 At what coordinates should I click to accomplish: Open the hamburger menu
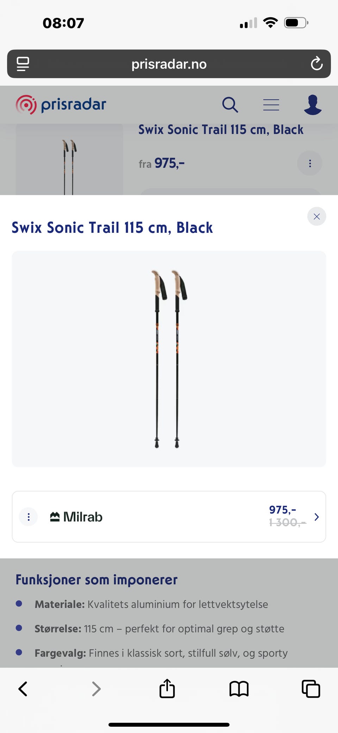pos(271,105)
